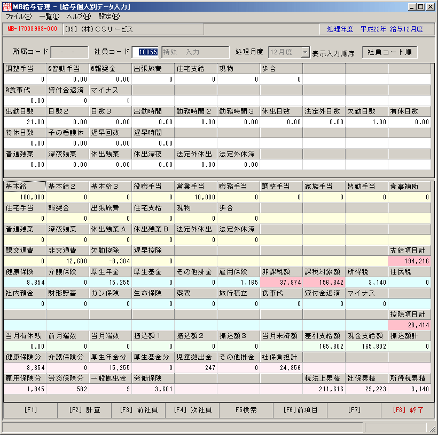
Task: Click the 社員コード順 sort order button
Action: [x=390, y=52]
